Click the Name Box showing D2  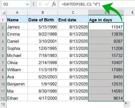pos(16,4)
